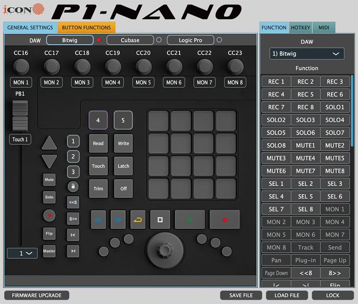Image resolution: width=358 pixels, height=304 pixels.
Task: Click the function list scrollbar
Action: tap(352, 111)
